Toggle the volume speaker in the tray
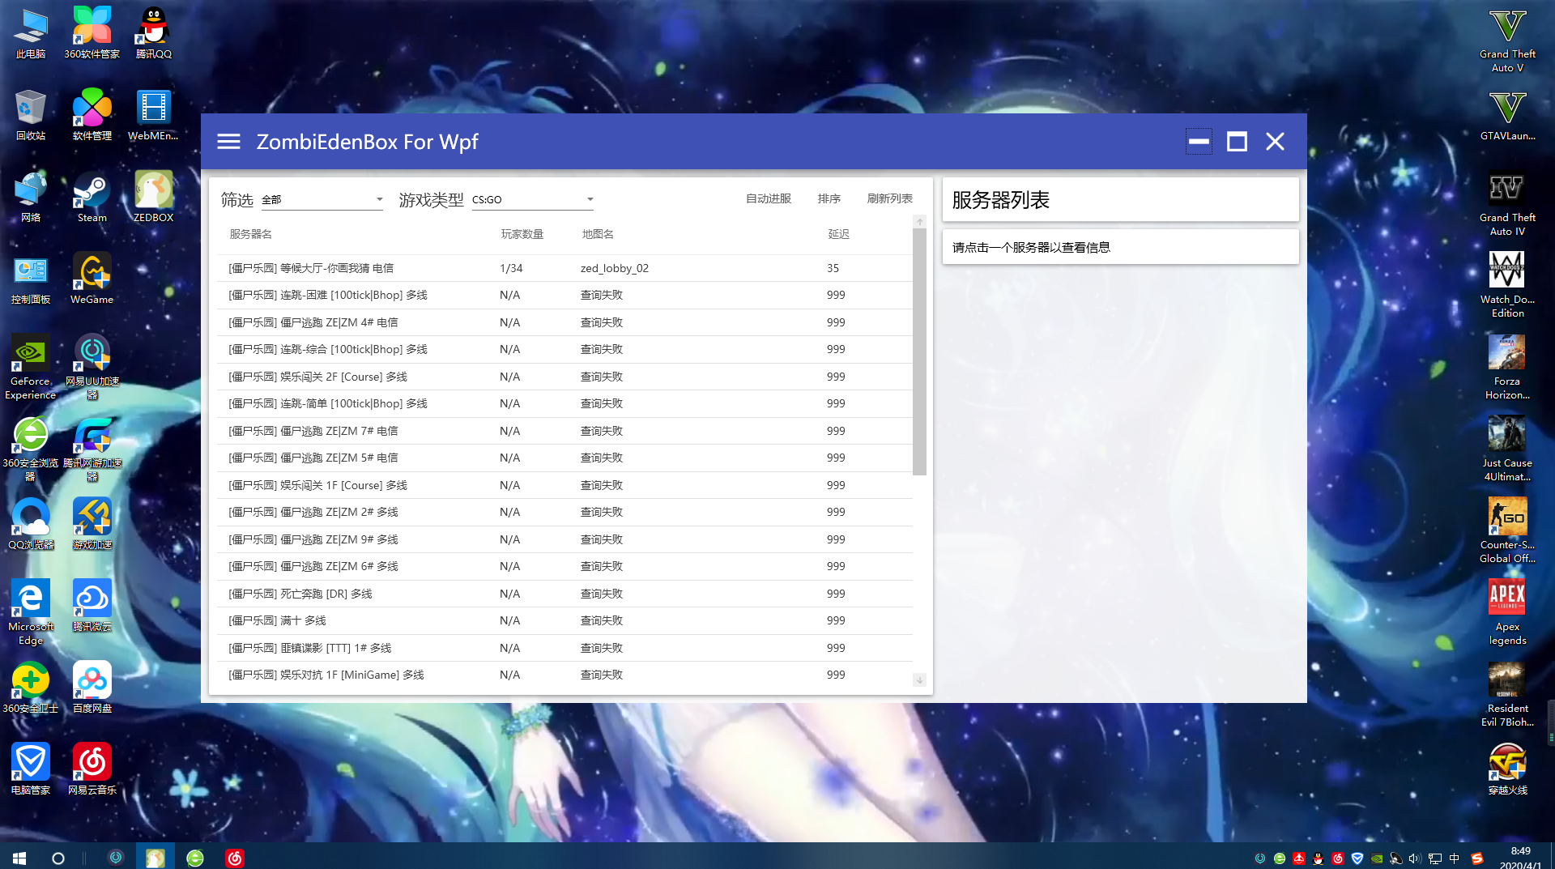This screenshot has height=869, width=1555. (1414, 858)
